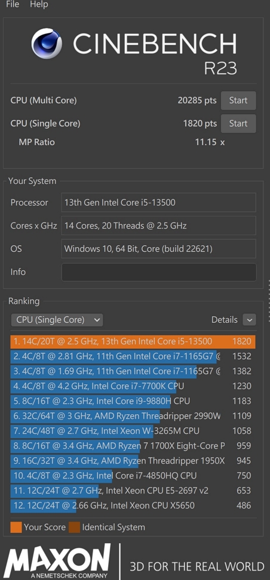
Task: Expand the Details dropdown arrow
Action: point(249,320)
